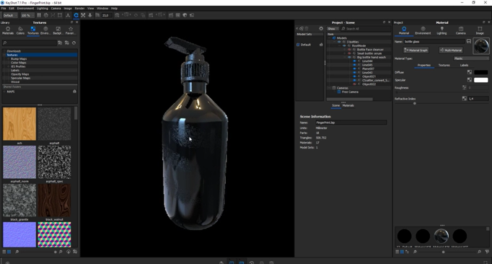This screenshot has width=492, height=264.
Task: Click the screenshot camera icon in toolbar
Action: coord(117,15)
